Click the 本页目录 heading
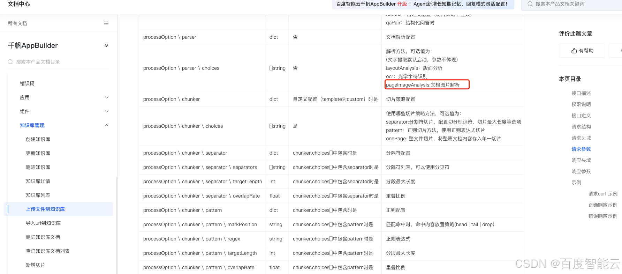The width and height of the screenshot is (622, 274). tap(570, 79)
